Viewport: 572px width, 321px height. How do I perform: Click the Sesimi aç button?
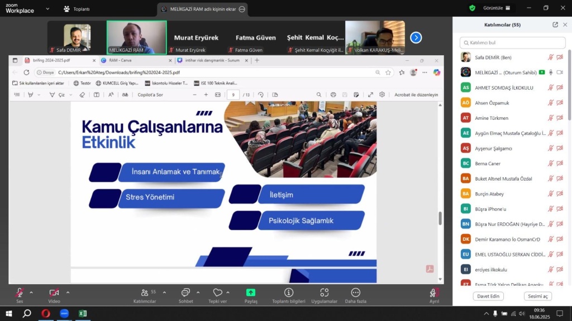(537, 296)
